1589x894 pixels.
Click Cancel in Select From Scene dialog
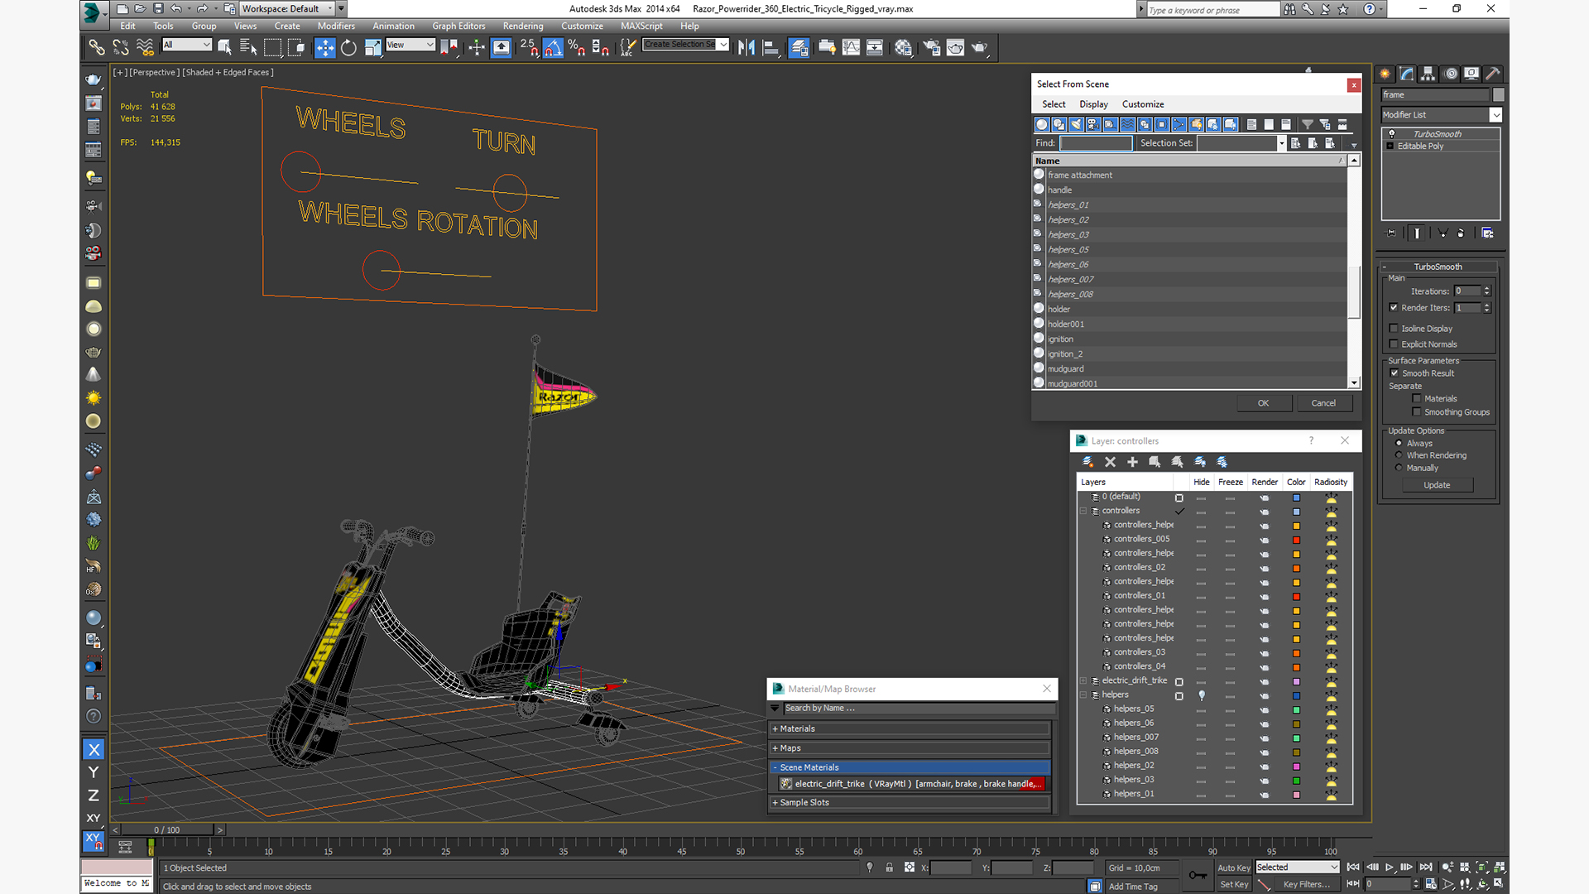pyautogui.click(x=1323, y=403)
